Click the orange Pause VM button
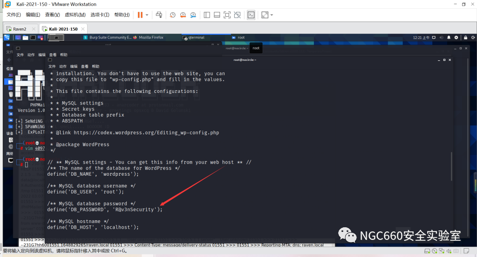477x257 pixels. click(140, 15)
